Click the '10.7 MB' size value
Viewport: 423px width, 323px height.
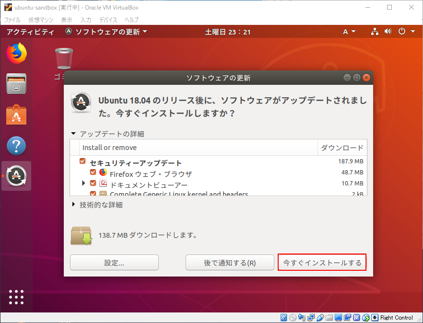[x=352, y=184]
